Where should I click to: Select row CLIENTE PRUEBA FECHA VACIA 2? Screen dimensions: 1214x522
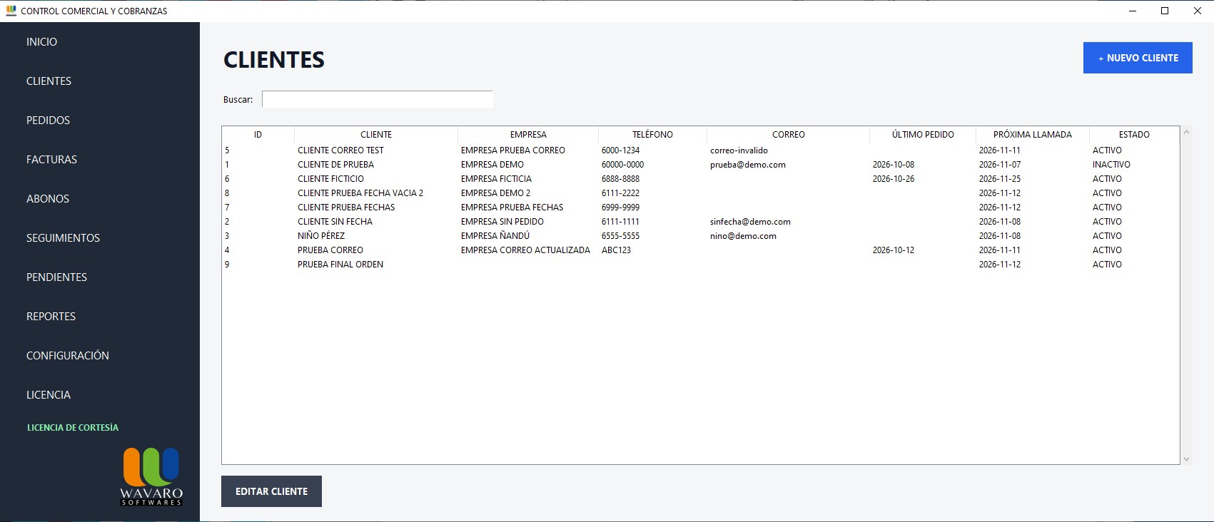point(700,193)
